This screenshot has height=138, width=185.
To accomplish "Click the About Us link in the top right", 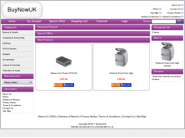I will (x=176, y=5).
